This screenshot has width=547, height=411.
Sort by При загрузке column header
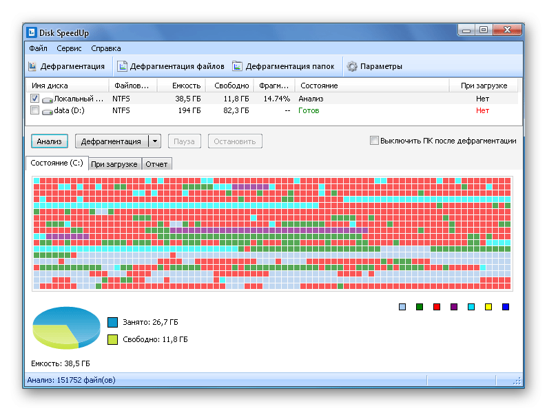[x=484, y=86]
